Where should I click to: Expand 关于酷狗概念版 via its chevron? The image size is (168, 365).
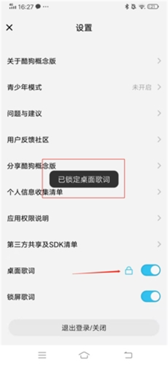(159, 61)
